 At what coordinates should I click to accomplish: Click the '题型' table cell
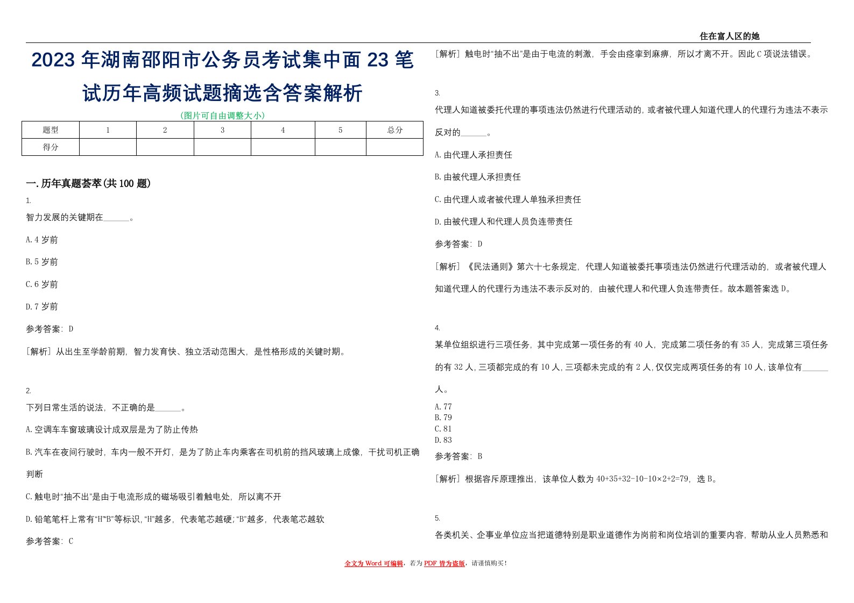pyautogui.click(x=51, y=130)
